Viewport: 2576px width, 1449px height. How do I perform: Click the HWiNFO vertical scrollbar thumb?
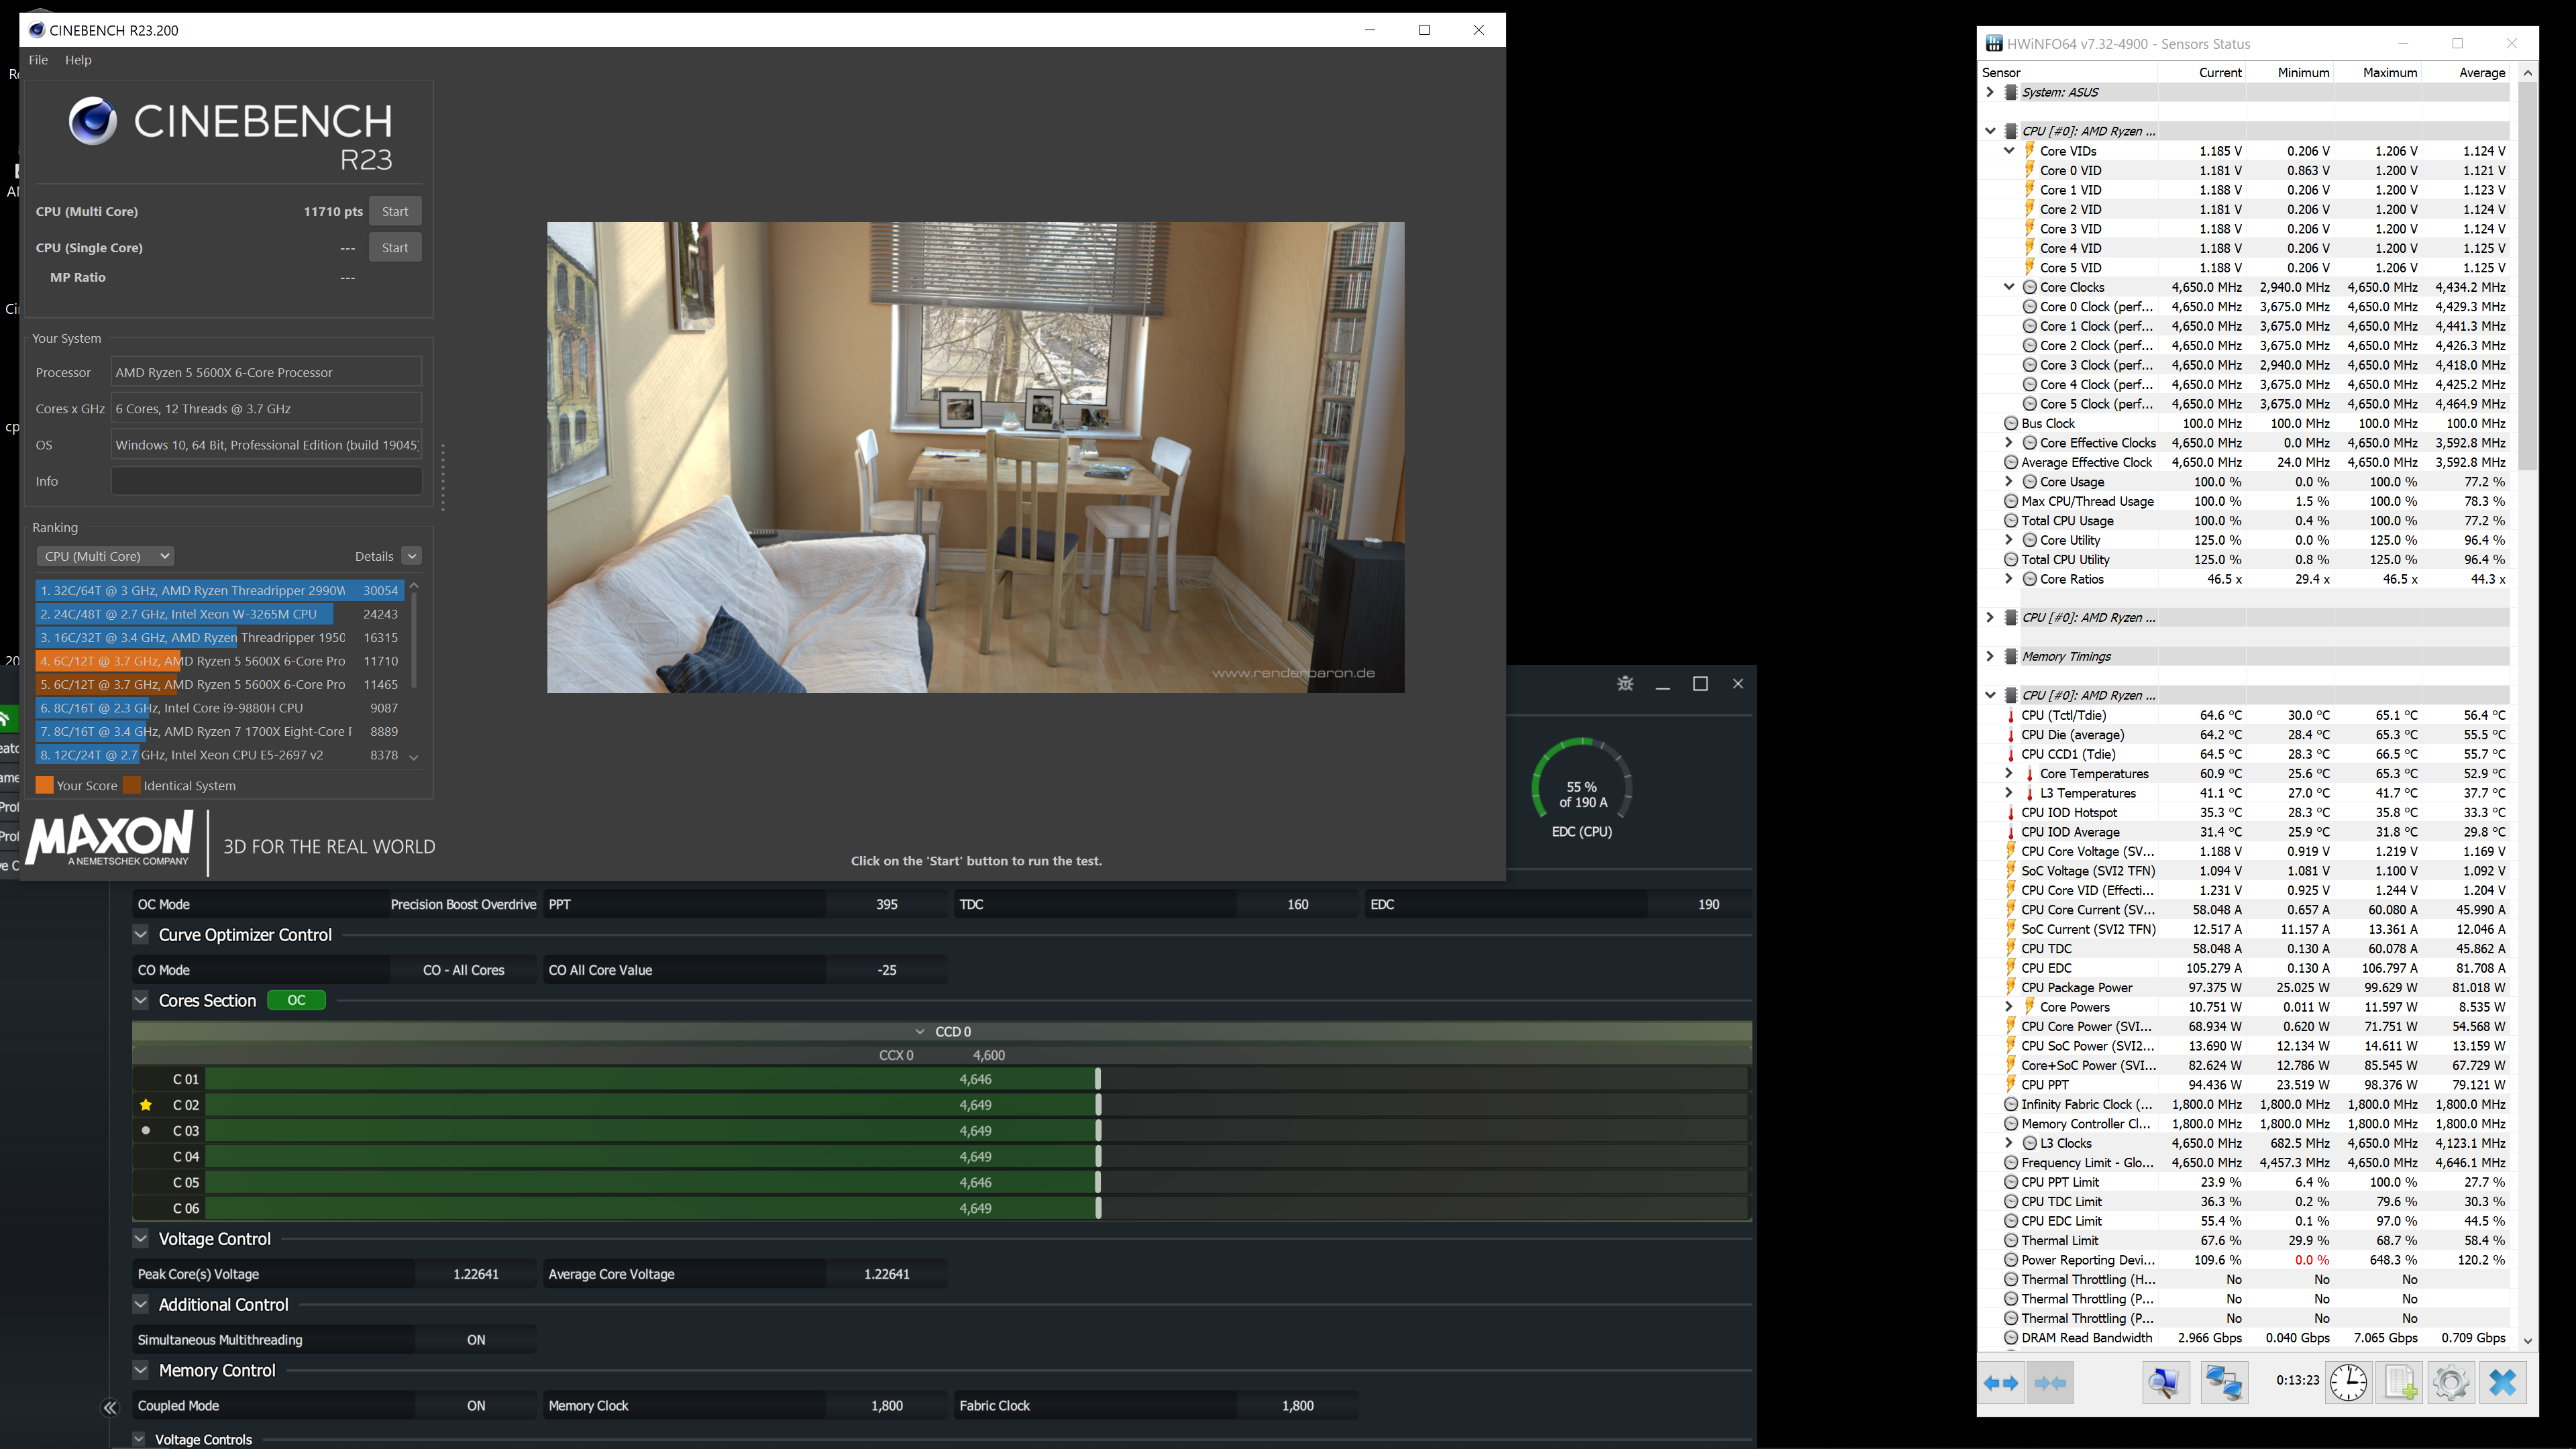pyautogui.click(x=2527, y=276)
